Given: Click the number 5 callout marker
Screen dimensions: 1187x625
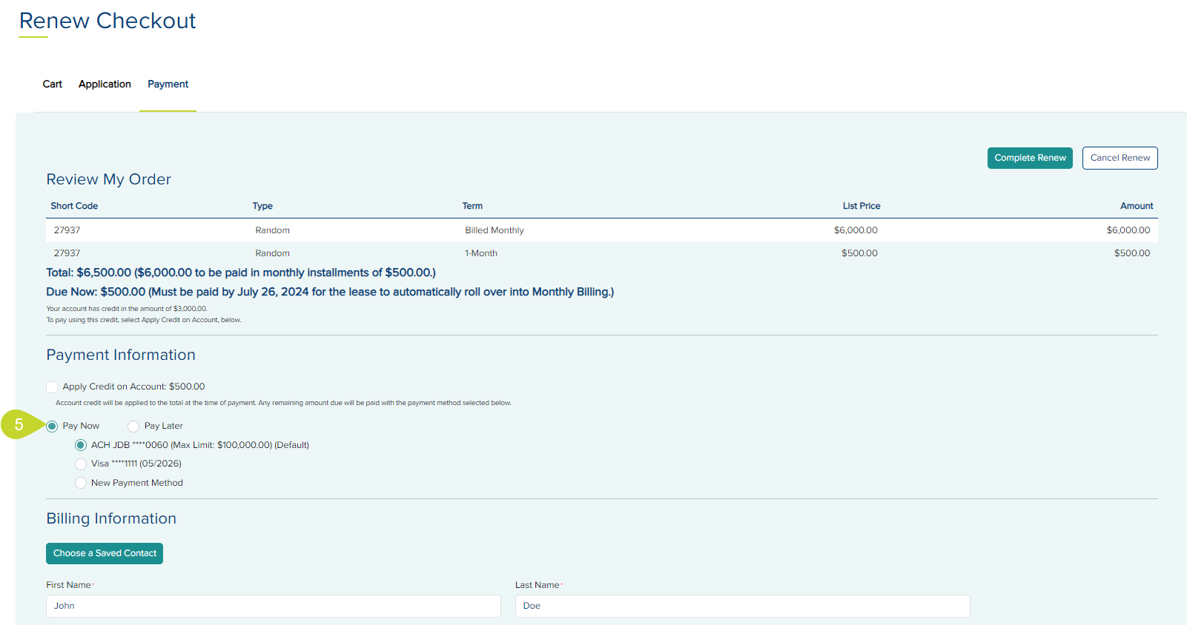Looking at the screenshot, I should [x=19, y=425].
